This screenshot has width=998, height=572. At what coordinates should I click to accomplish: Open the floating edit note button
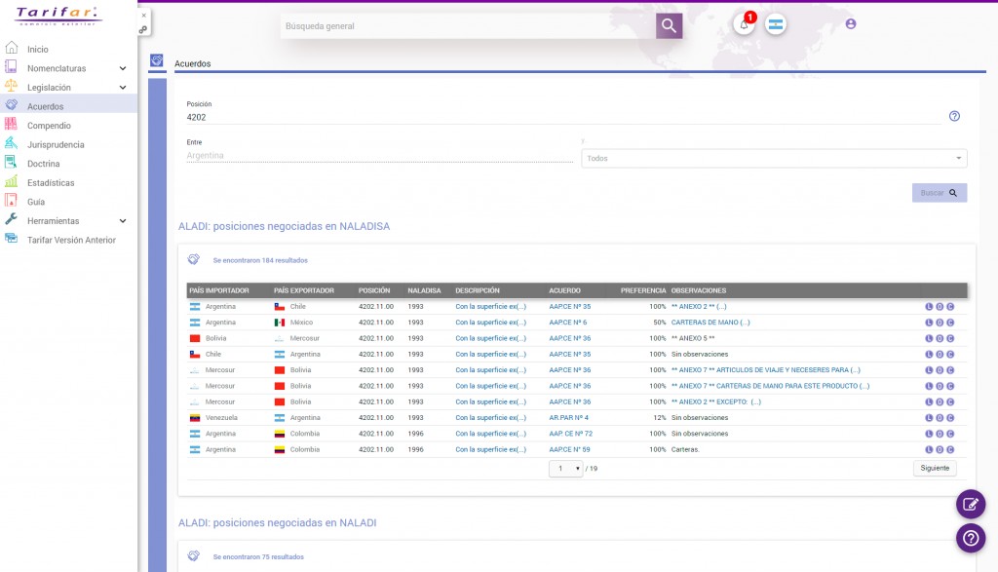click(970, 505)
